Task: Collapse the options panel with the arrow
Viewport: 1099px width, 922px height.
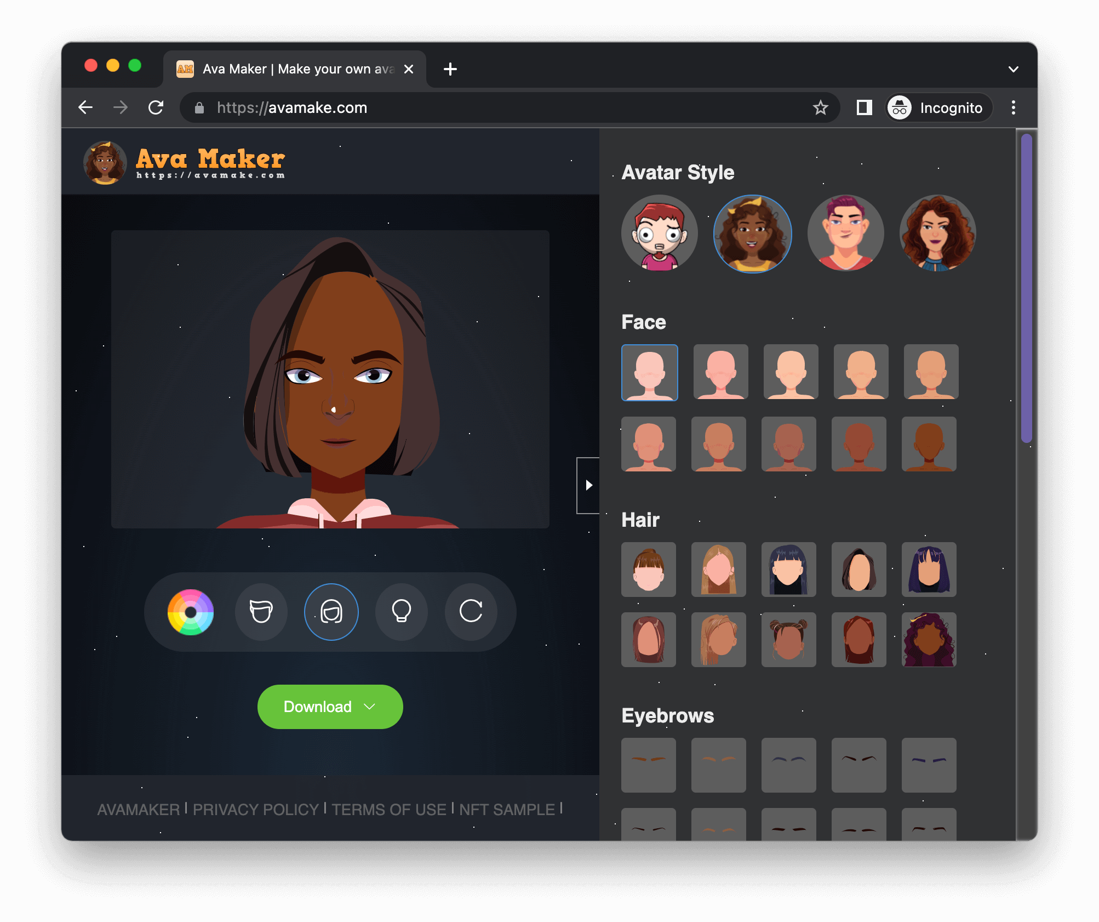Action: coord(588,485)
